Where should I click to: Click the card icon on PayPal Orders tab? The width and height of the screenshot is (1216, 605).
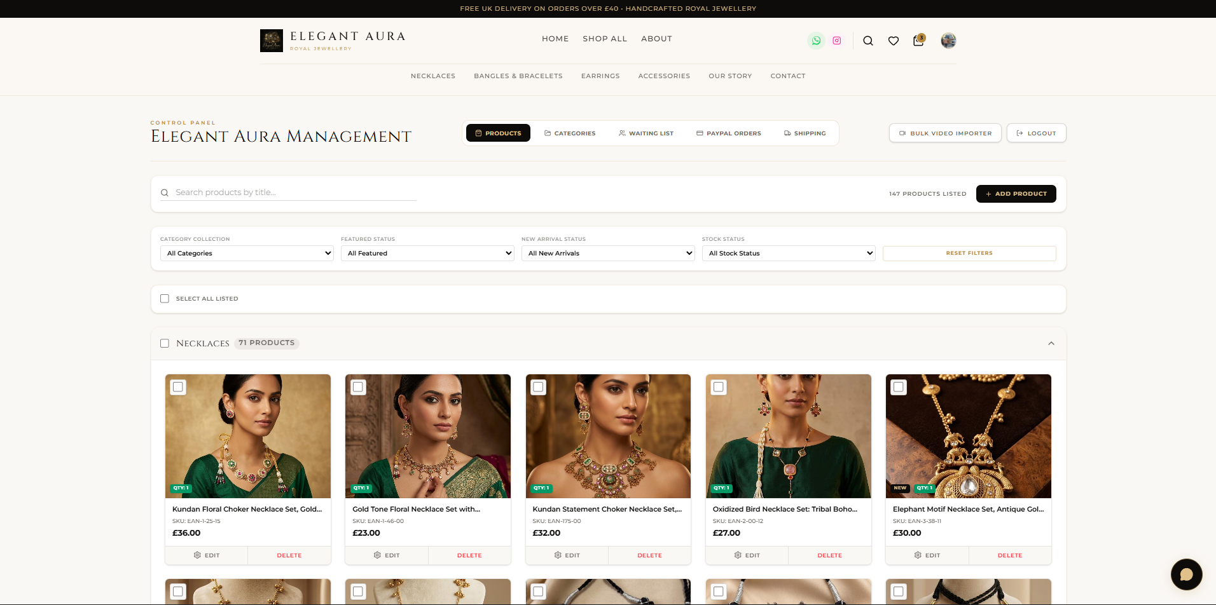pos(700,133)
